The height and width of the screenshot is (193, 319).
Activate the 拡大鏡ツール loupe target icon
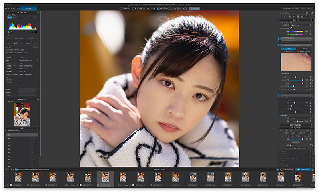pos(291,73)
